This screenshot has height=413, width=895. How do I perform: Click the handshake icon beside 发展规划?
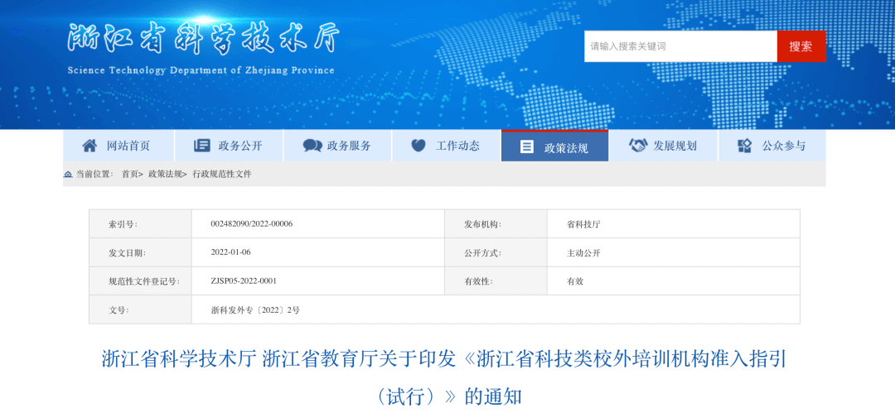637,146
